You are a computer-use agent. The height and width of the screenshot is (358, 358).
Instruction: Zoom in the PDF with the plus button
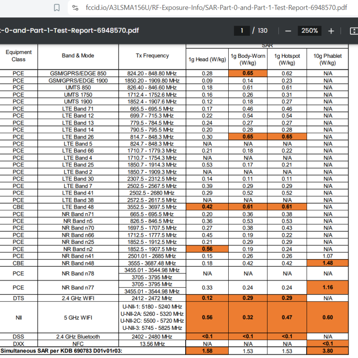click(331, 31)
